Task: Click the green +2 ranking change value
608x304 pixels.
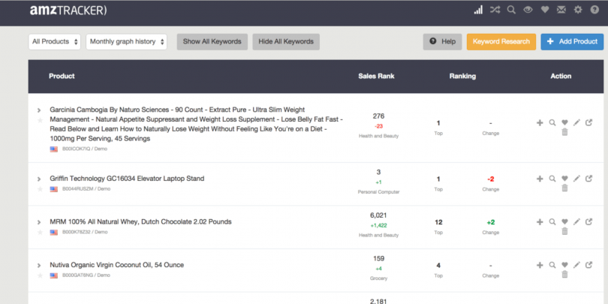Action: (490, 222)
